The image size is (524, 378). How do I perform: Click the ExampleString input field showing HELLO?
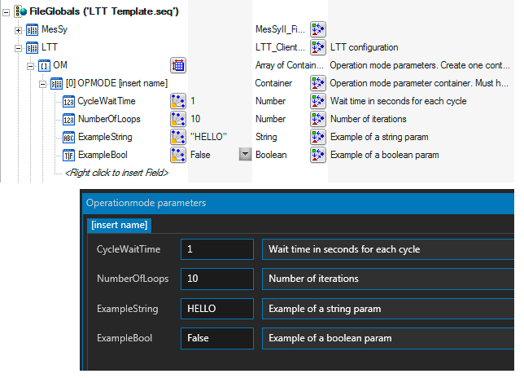tap(217, 309)
